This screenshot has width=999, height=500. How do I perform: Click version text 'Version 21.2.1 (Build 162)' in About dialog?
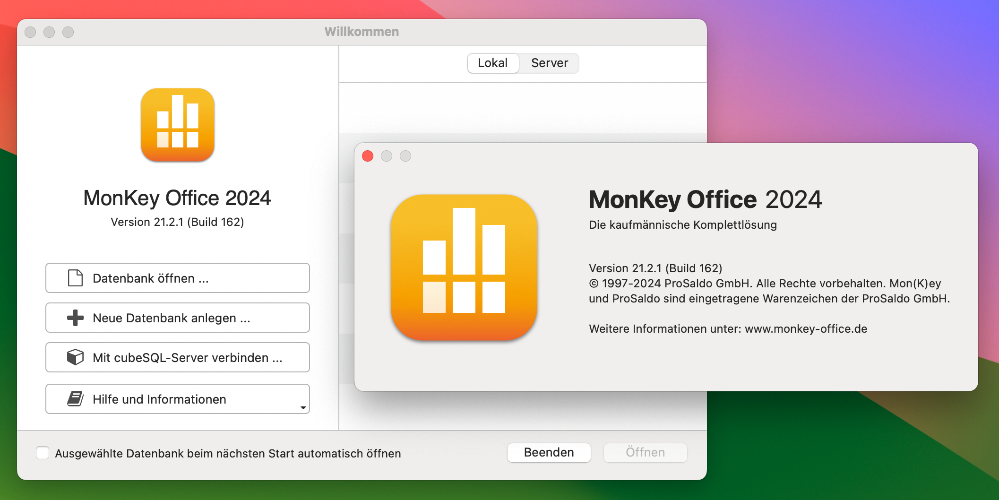[655, 268]
